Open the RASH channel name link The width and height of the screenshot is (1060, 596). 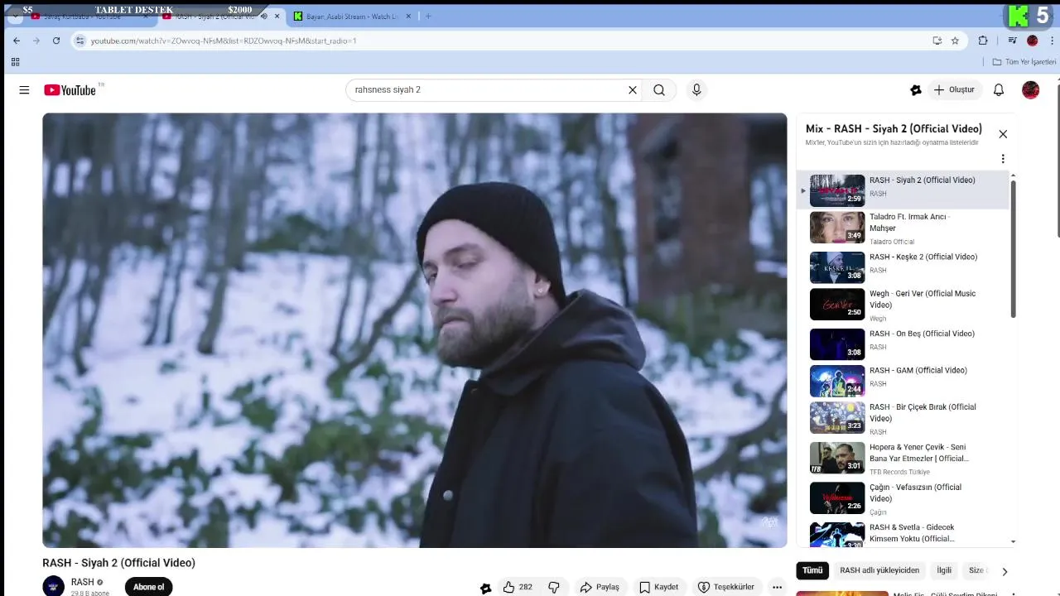click(x=83, y=583)
